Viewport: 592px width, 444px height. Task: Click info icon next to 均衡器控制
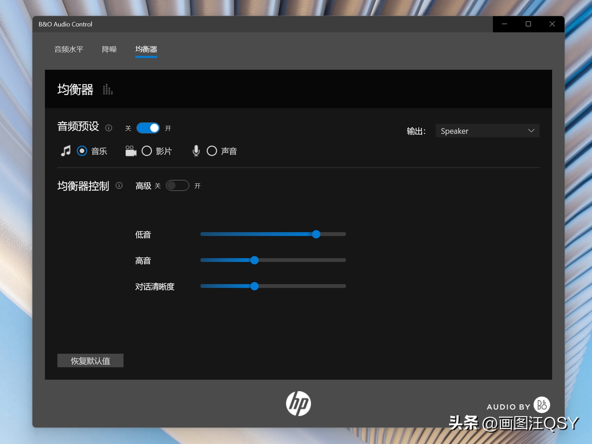[119, 185]
